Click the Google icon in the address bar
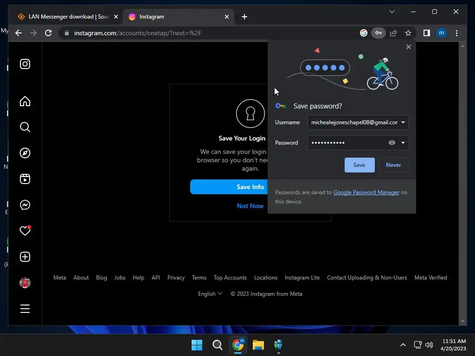This screenshot has height=356, width=475. (364, 33)
